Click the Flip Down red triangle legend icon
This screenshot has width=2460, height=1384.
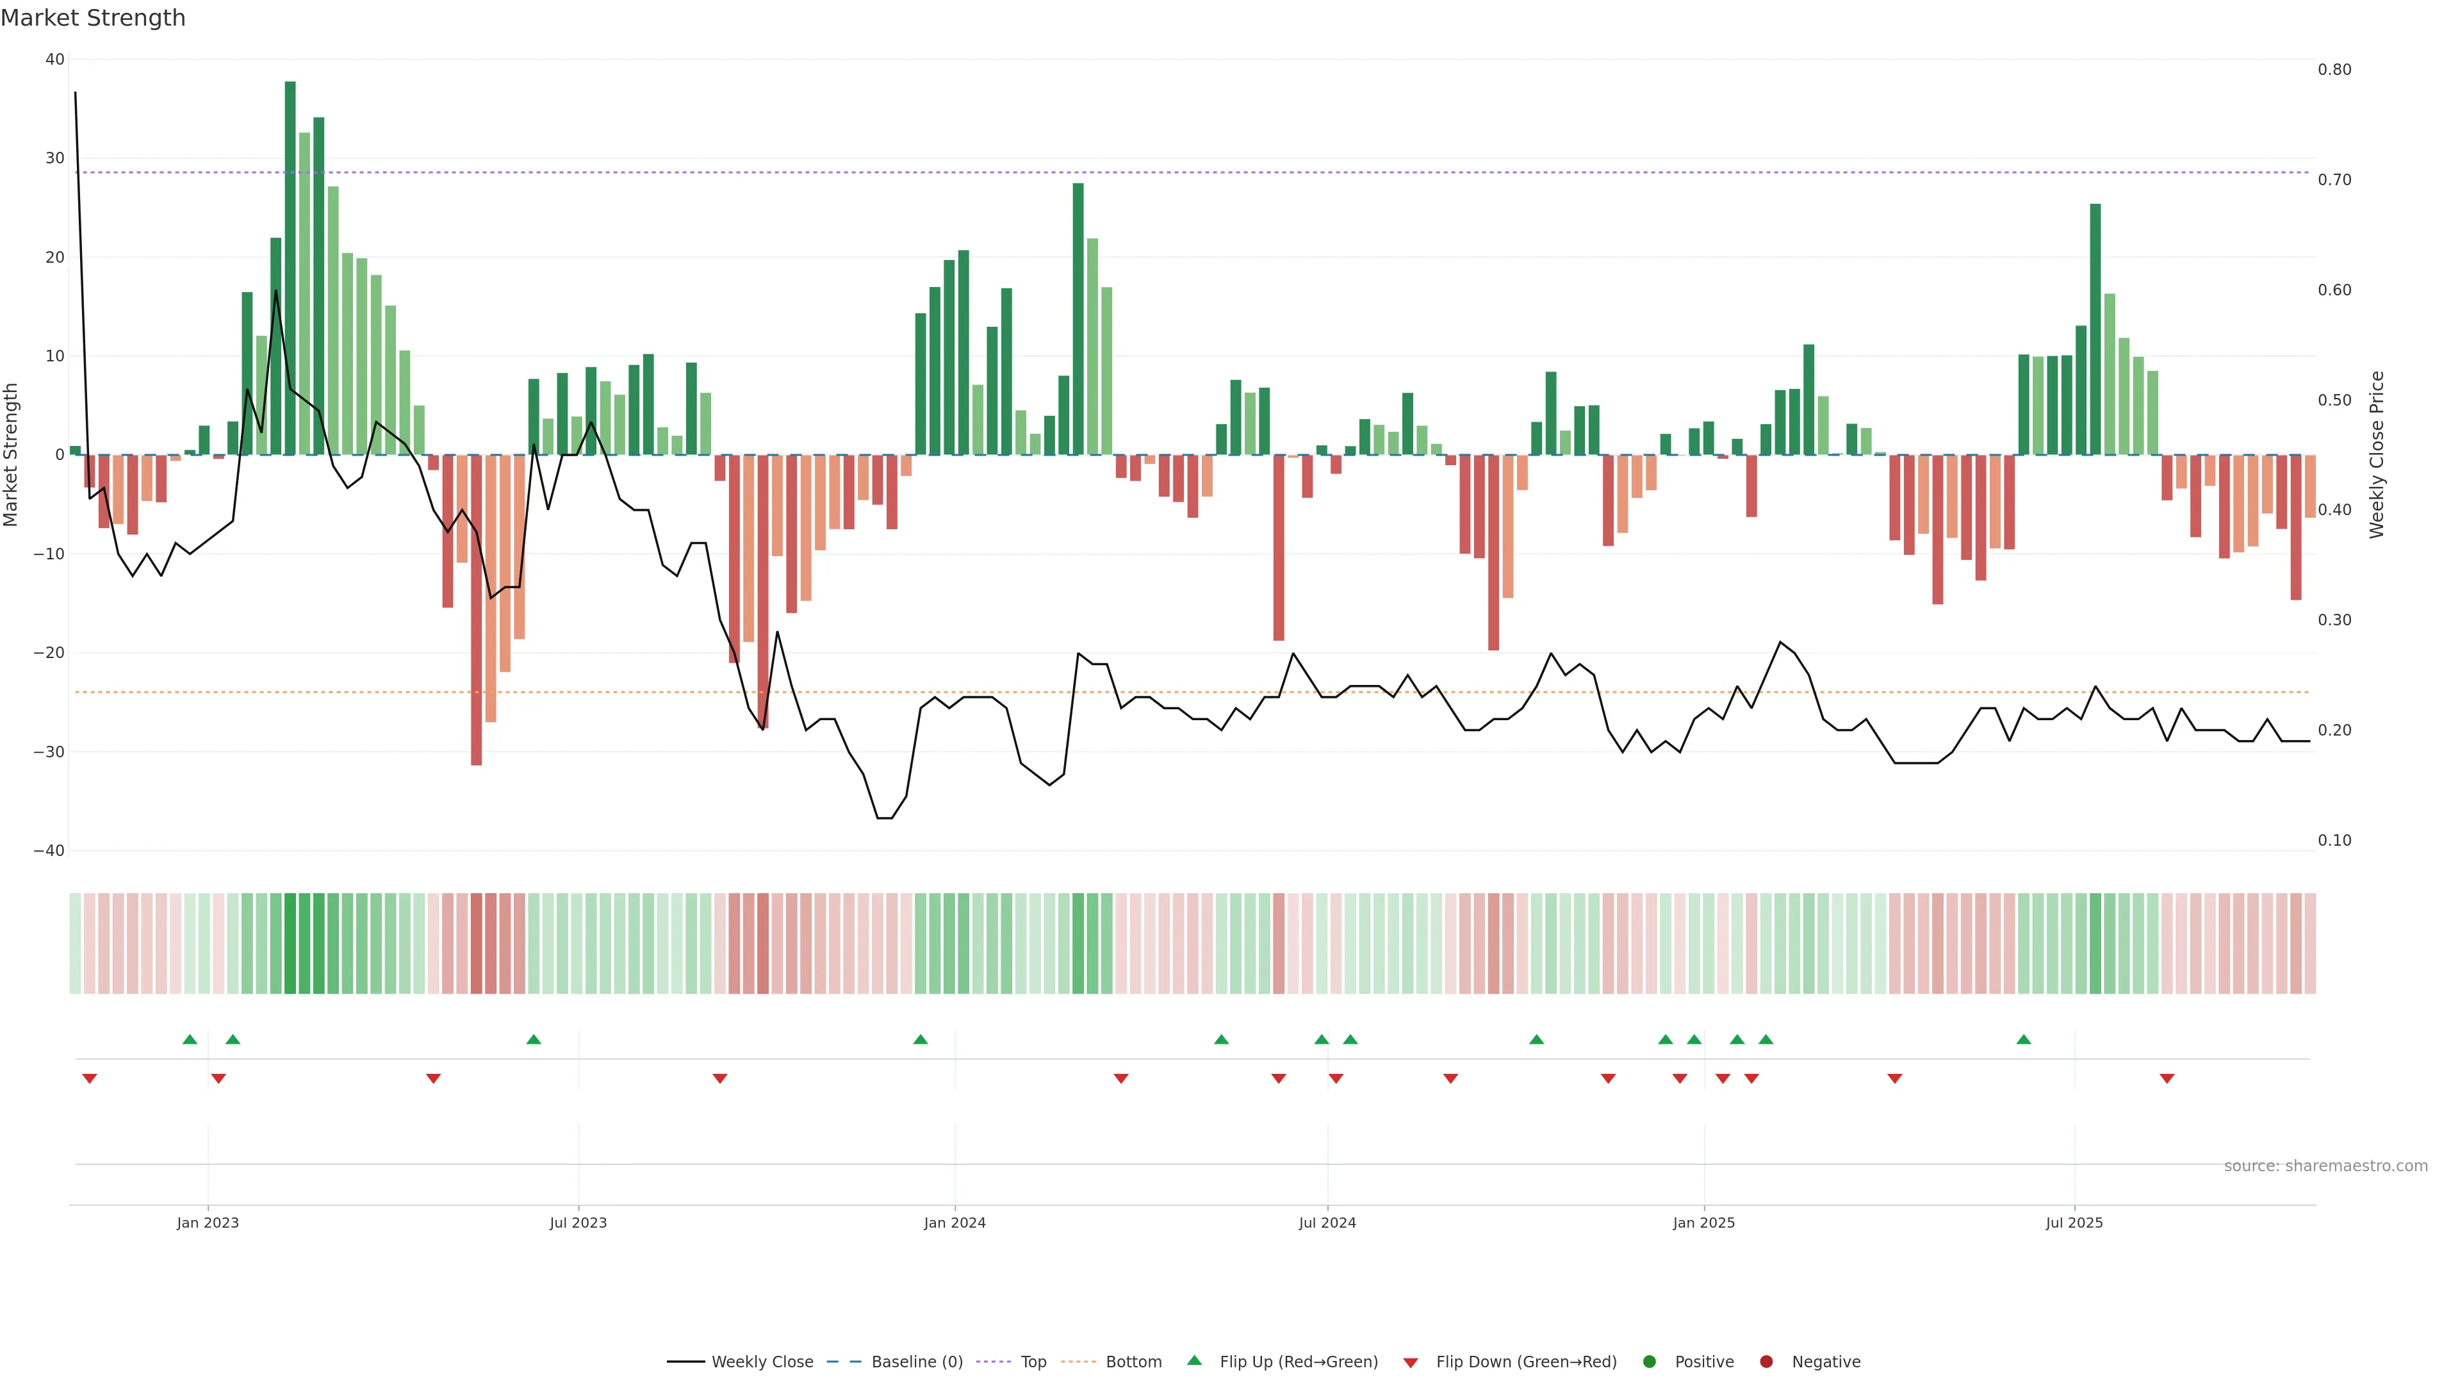coord(1411,1362)
